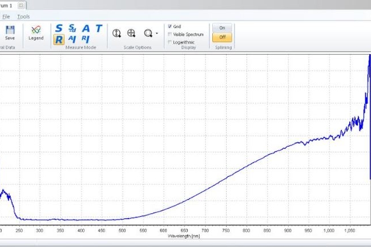Select the Sd scope-minus-dark measure mode
This screenshot has height=247, width=371.
pyautogui.click(x=72, y=27)
